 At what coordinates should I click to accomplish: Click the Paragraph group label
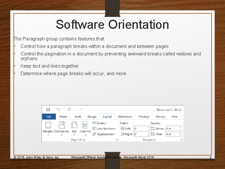click(149, 140)
